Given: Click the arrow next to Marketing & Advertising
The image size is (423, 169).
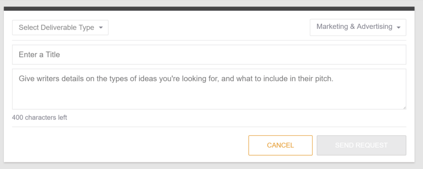Looking at the screenshot, I should 398,28.
